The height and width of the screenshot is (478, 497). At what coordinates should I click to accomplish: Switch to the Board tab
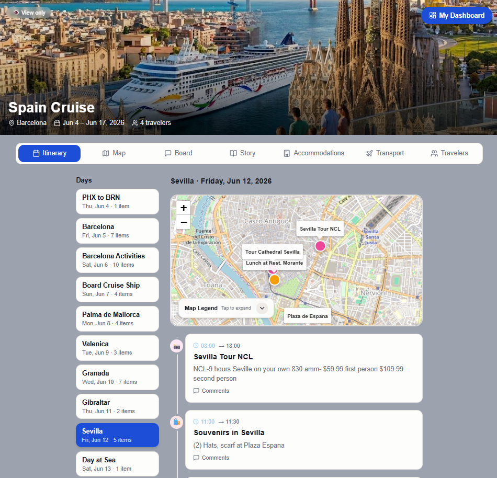click(x=178, y=153)
